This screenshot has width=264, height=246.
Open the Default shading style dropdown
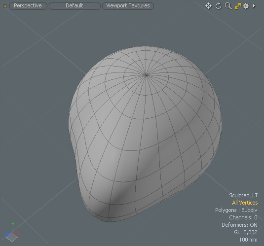[x=75, y=6]
